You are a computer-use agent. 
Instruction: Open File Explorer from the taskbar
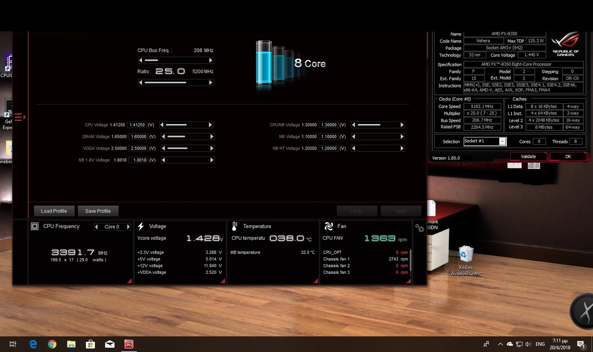[71, 344]
